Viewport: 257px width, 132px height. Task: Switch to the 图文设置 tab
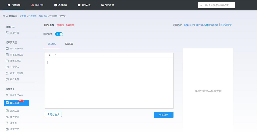pos(69,43)
